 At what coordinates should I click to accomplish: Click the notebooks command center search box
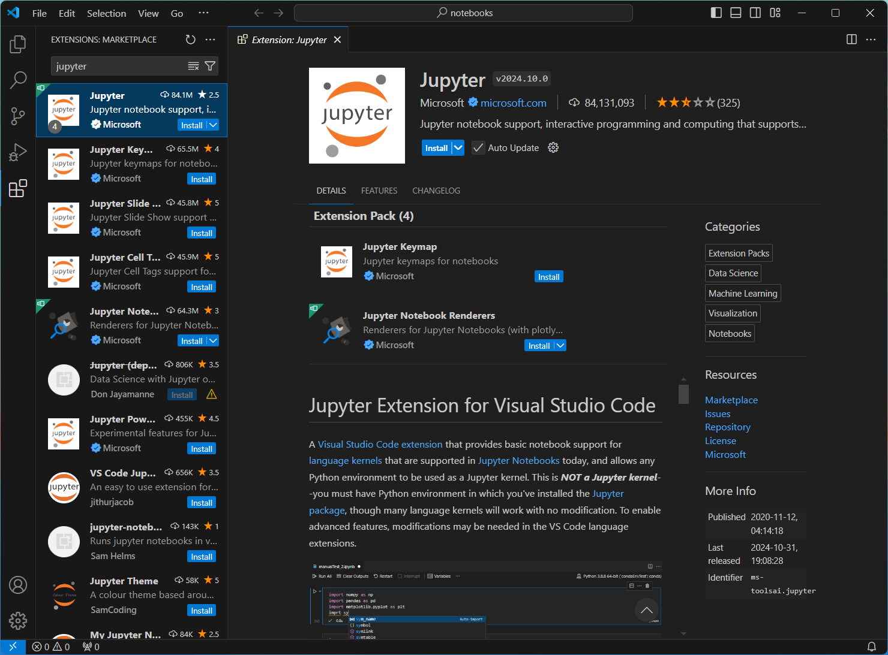point(463,13)
